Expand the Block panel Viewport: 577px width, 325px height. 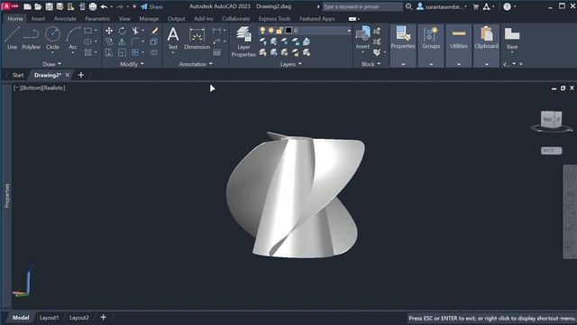[x=371, y=64]
